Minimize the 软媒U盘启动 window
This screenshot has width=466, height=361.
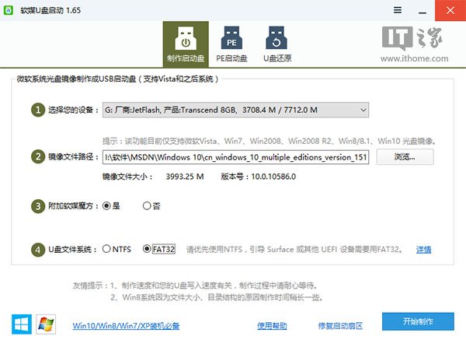point(423,10)
